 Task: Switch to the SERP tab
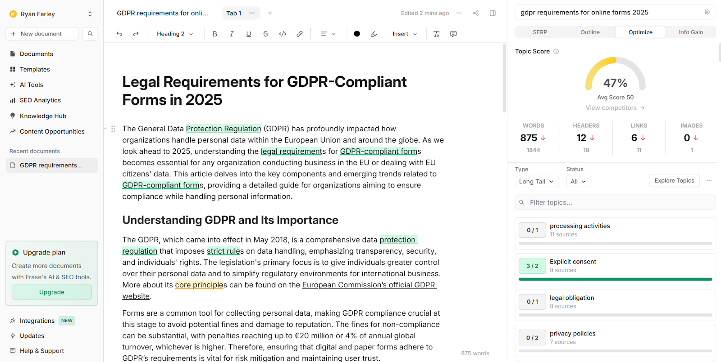coord(540,32)
